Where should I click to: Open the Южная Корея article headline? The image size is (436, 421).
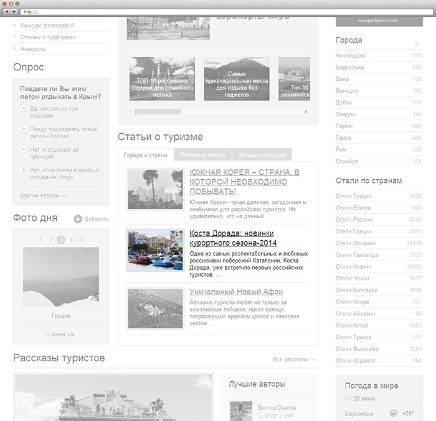pos(244,182)
